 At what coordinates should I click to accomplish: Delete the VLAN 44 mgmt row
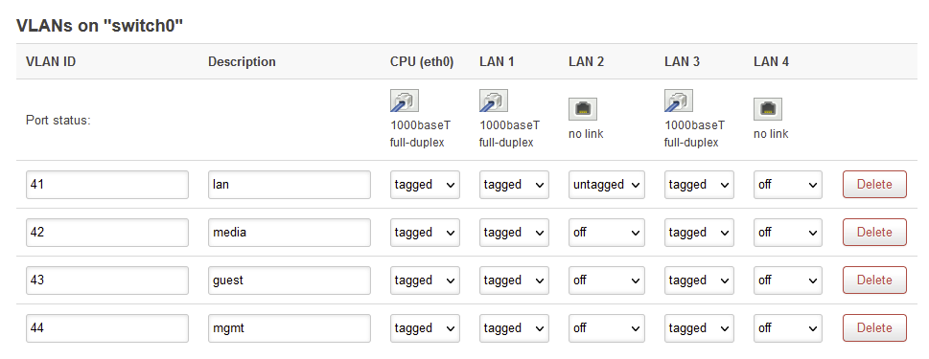coord(874,328)
